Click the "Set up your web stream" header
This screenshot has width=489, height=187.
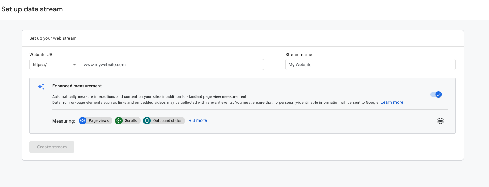53,38
